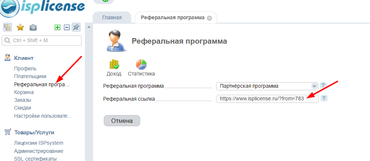The height and width of the screenshot is (161, 370).
Task: Click the Отмена button
Action: point(122,121)
